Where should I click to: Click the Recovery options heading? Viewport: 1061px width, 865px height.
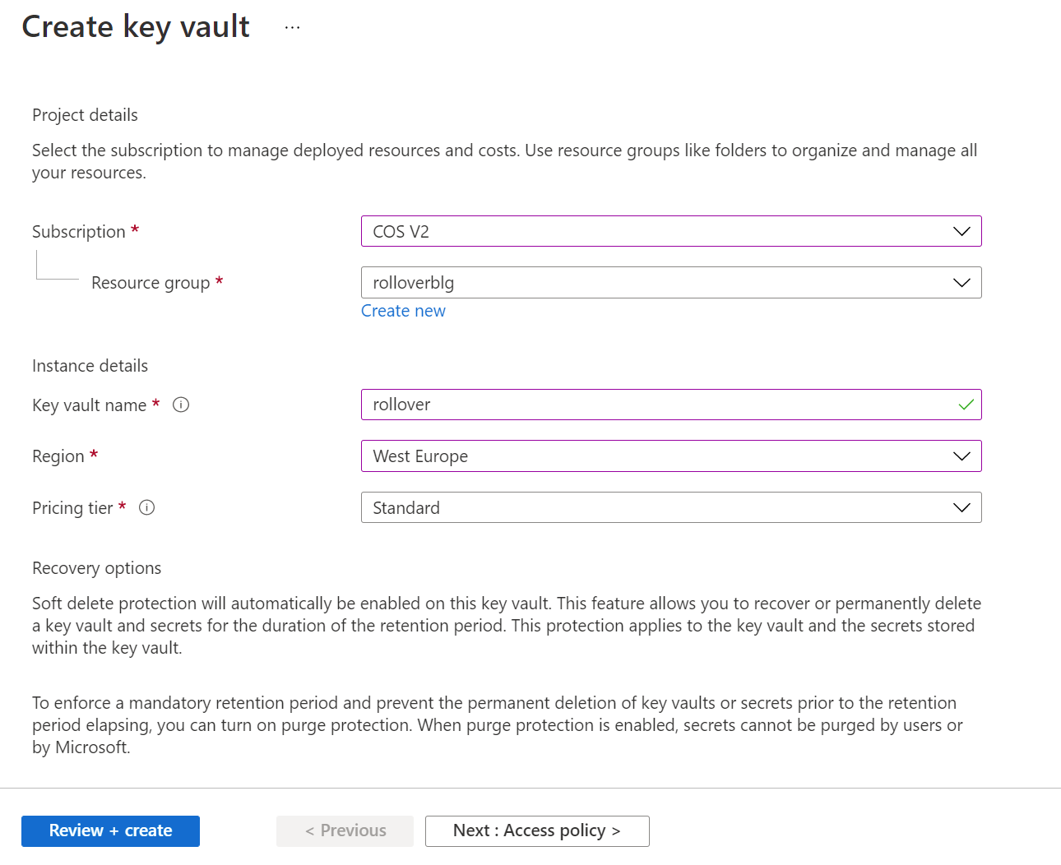[96, 568]
